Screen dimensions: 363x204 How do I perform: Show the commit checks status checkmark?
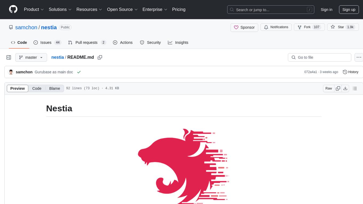(79, 72)
